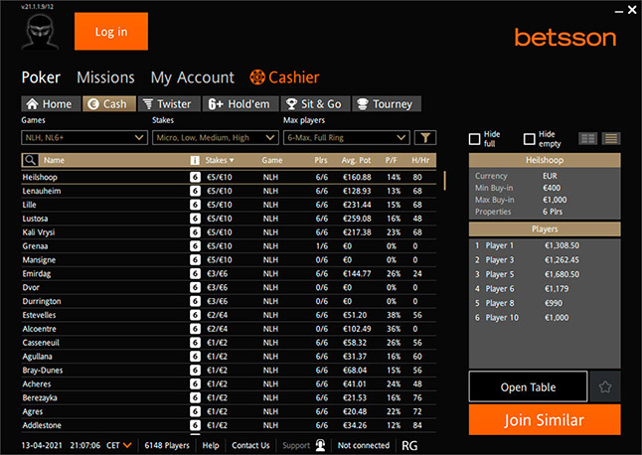
Task: Click the 6148 Players status text
Action: 167,445
